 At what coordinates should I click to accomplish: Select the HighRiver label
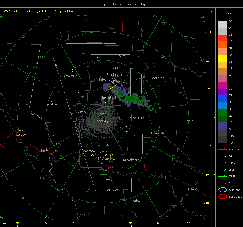[x=112, y=189]
